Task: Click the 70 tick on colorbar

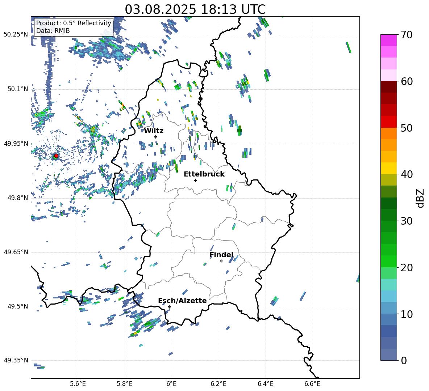Action: [x=407, y=35]
